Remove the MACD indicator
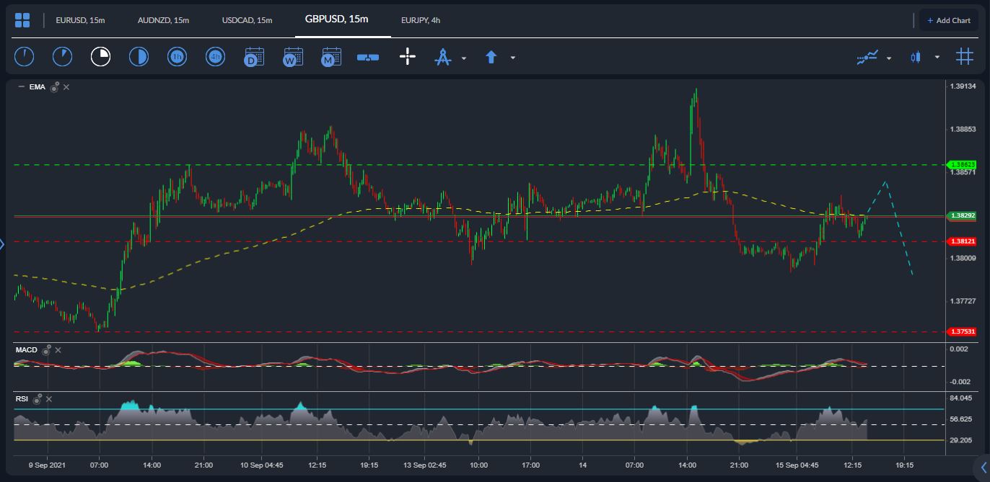This screenshot has height=482, width=990. pos(58,350)
